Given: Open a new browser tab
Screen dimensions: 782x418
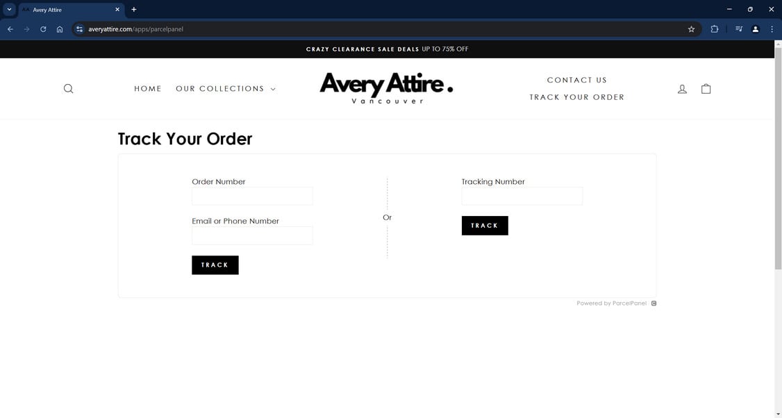Looking at the screenshot, I should [x=133, y=10].
